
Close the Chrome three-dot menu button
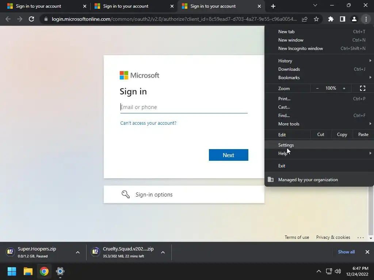[366, 19]
